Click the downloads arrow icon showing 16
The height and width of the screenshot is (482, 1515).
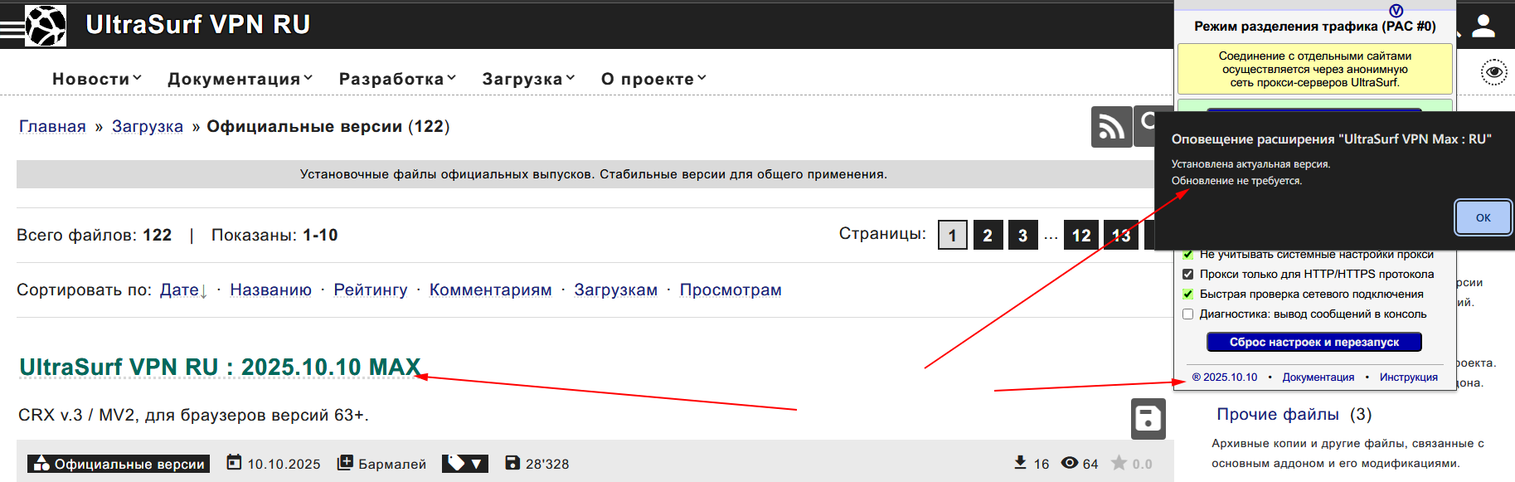[1020, 462]
